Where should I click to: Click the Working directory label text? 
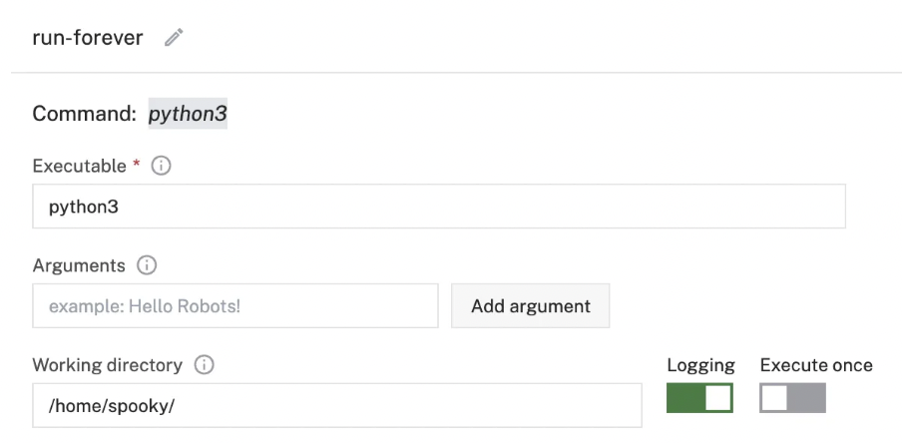coord(108,365)
